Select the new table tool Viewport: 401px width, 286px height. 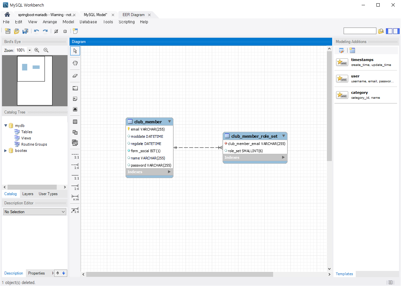pyautogui.click(x=75, y=122)
